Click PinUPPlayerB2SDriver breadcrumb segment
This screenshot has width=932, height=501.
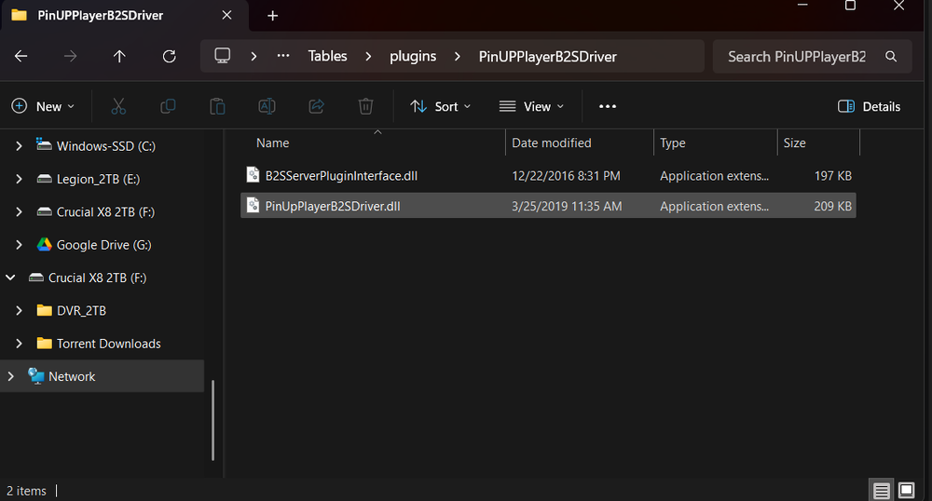click(x=547, y=57)
